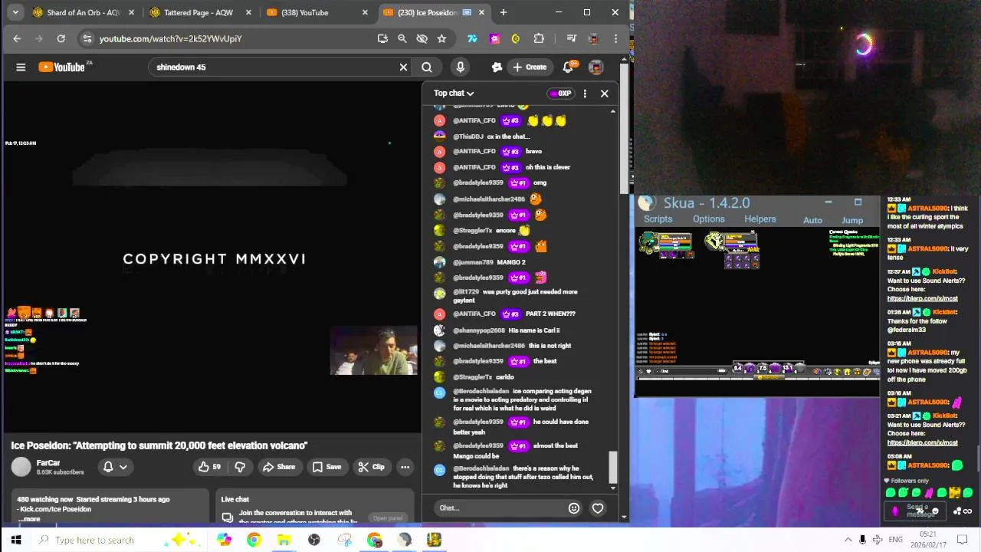The width and height of the screenshot is (981, 552).
Task: Go back in Chrome browser
Action: [17, 38]
